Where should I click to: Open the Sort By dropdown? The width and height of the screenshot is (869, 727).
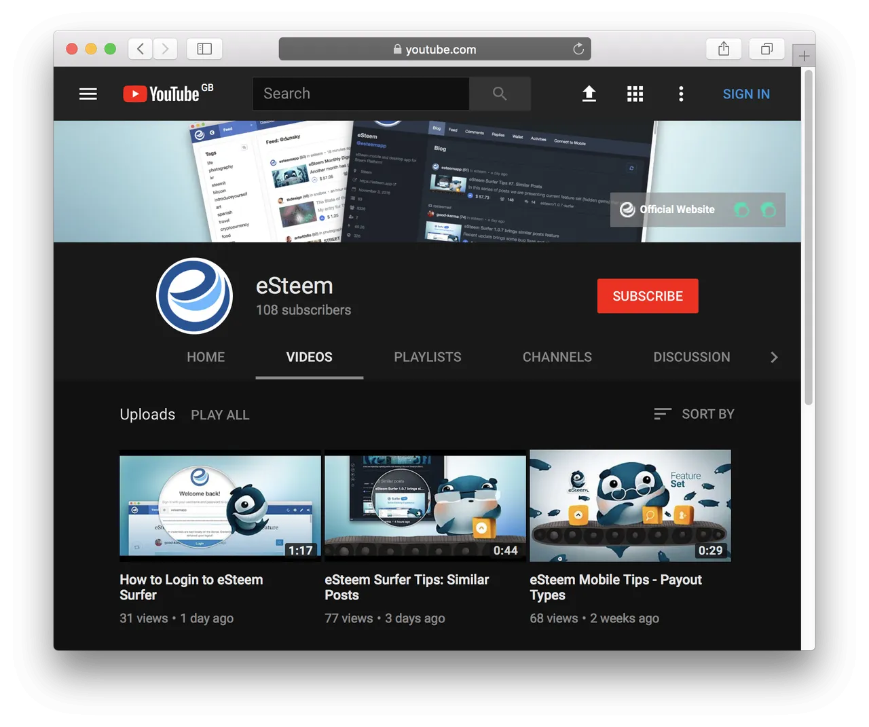coord(694,414)
